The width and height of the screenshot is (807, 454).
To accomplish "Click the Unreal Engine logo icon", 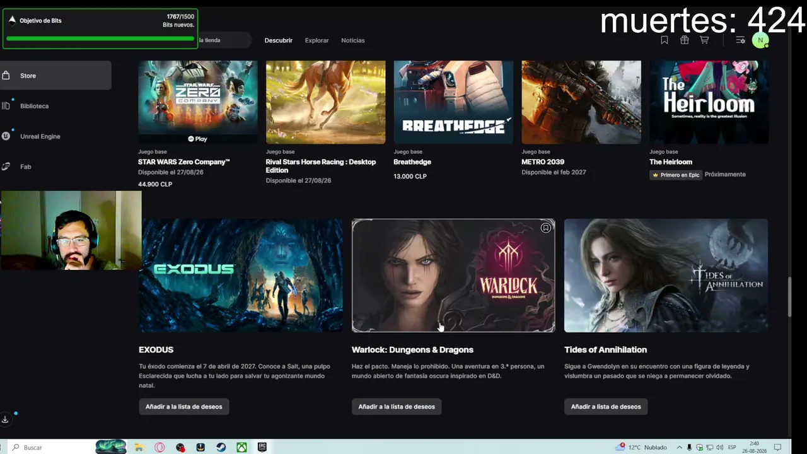I will coord(6,136).
